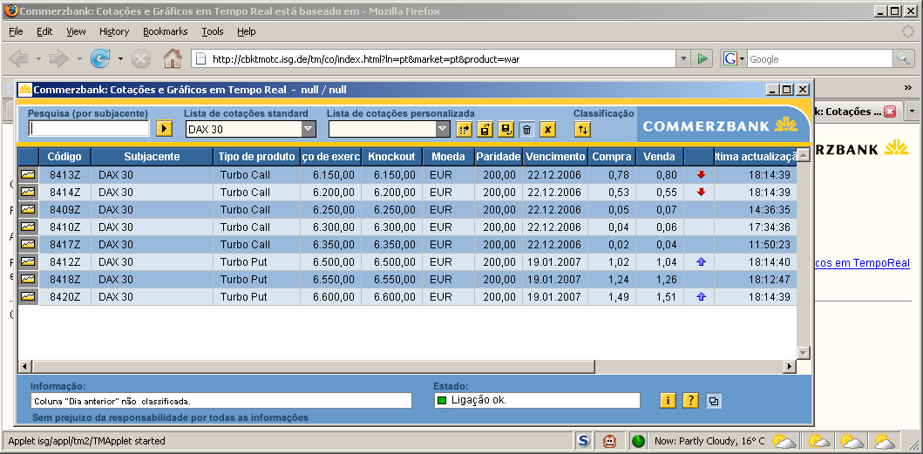Open the chart icon for row 8412Z
Image resolution: width=923 pixels, height=454 pixels.
(x=28, y=261)
